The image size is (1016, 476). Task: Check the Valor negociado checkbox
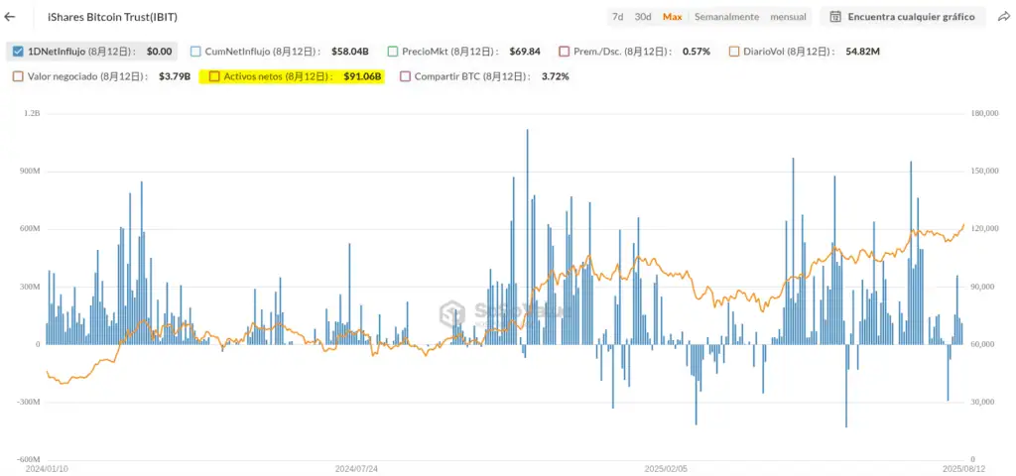18,76
